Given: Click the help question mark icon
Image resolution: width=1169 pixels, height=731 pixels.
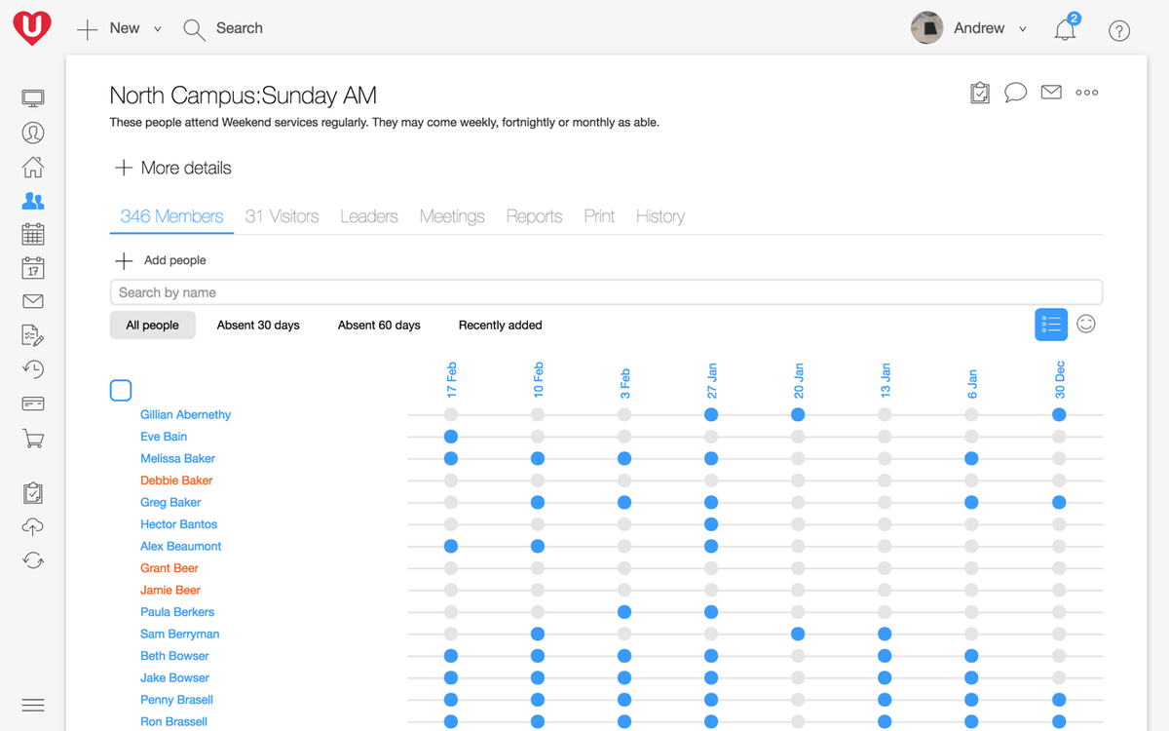Looking at the screenshot, I should tap(1119, 30).
